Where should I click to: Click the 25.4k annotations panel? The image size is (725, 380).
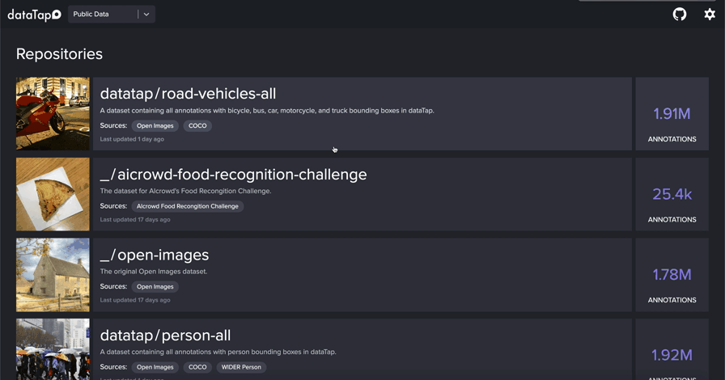tap(672, 194)
